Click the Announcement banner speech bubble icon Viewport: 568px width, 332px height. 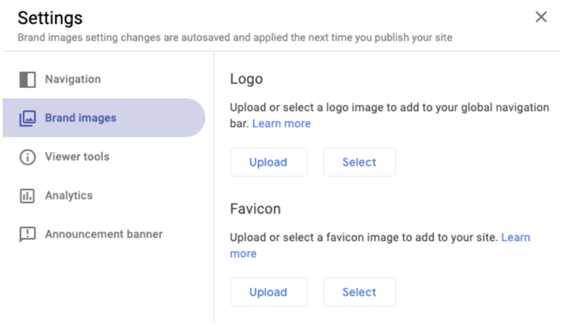coord(27,234)
